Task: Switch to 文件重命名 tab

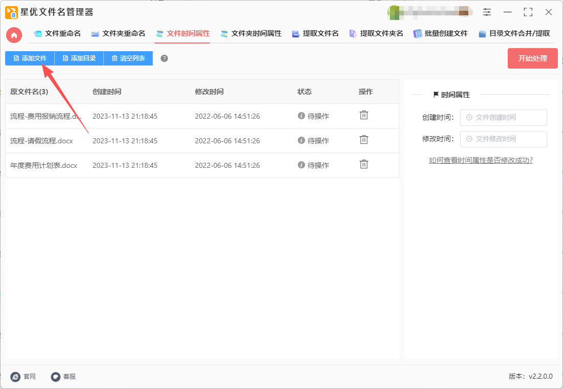Action: point(57,34)
